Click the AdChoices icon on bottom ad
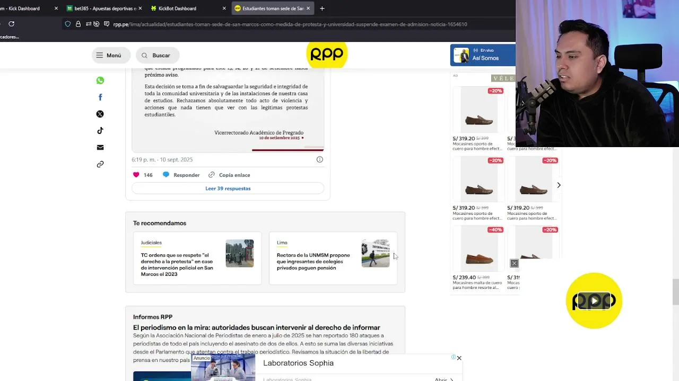 click(454, 357)
